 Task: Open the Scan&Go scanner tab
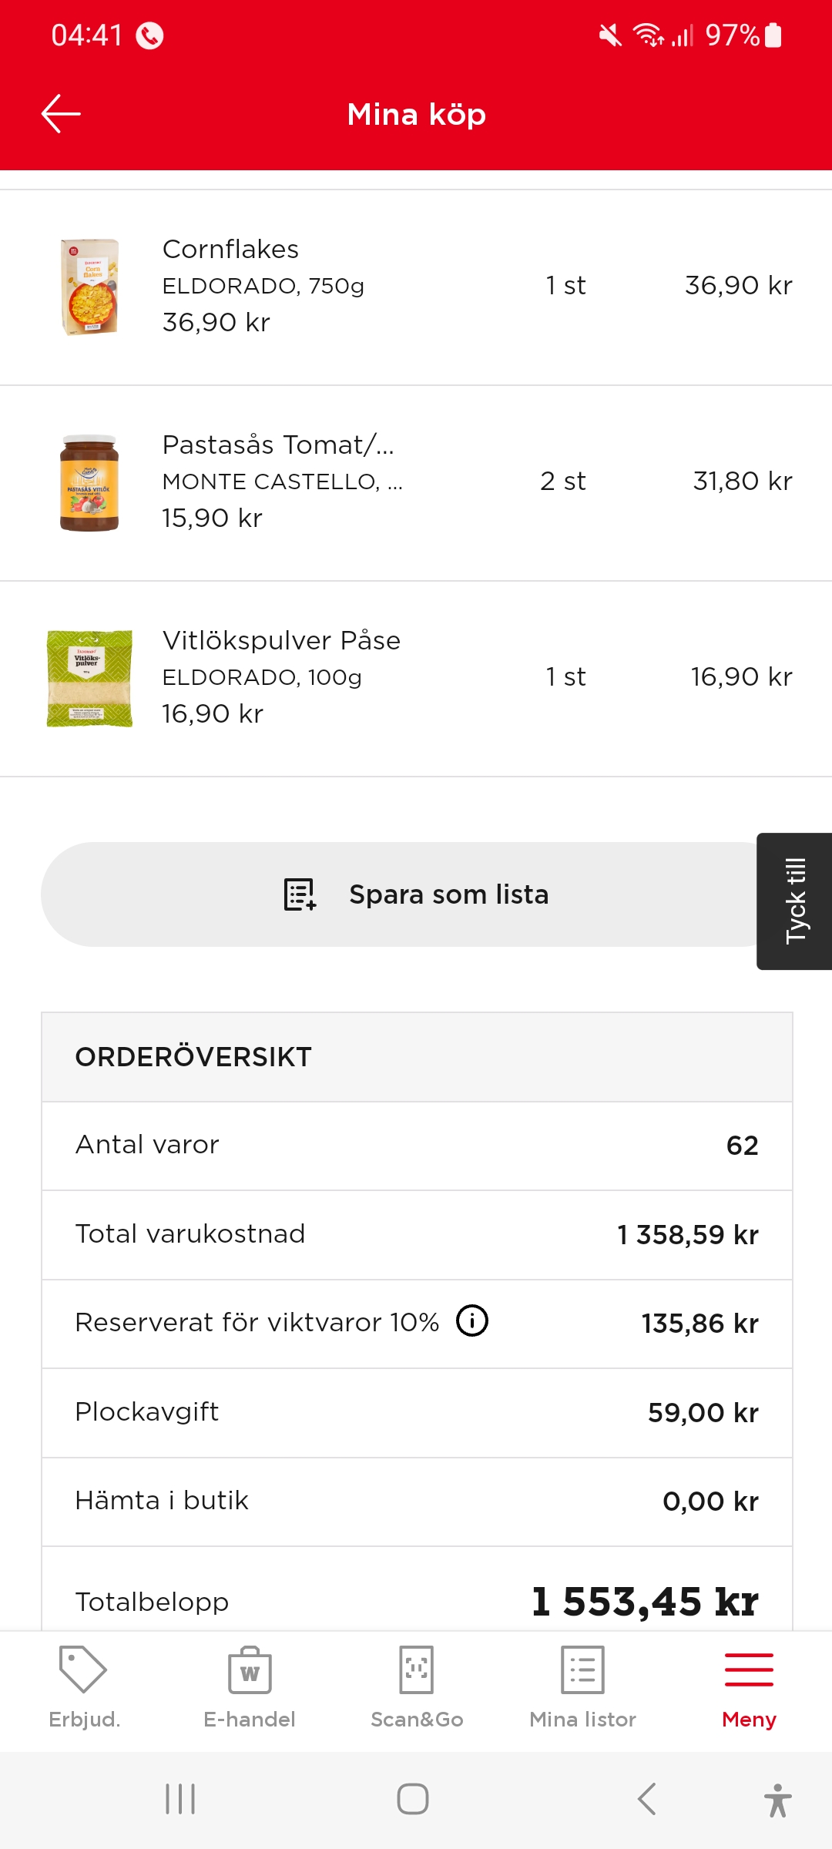(417, 1687)
